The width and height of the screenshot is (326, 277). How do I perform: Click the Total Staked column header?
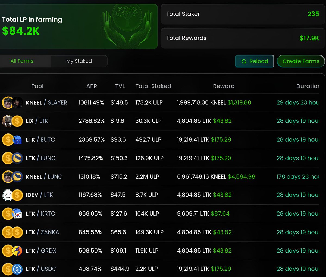tap(153, 86)
